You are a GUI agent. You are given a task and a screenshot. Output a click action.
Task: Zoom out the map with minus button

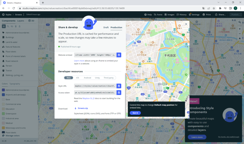(x=240, y=34)
